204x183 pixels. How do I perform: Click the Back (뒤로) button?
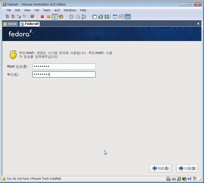tap(160, 168)
